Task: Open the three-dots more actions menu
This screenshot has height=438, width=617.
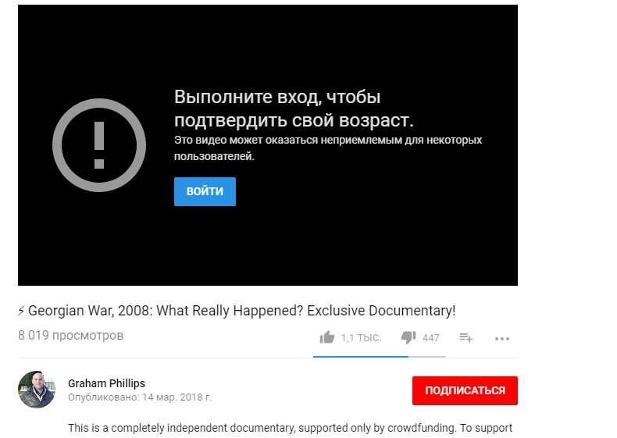Action: point(502,338)
